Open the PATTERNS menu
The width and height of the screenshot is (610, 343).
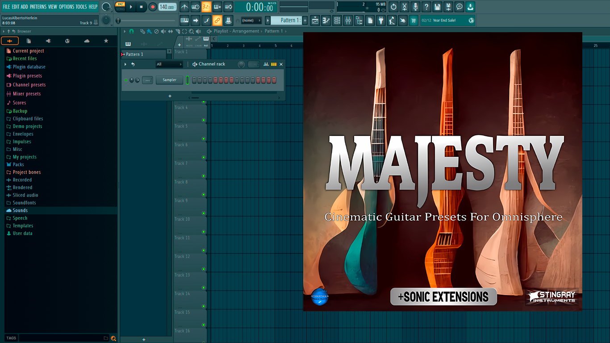click(38, 7)
